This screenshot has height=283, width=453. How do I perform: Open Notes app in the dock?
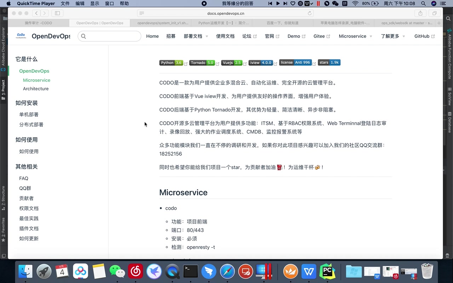pos(99,272)
